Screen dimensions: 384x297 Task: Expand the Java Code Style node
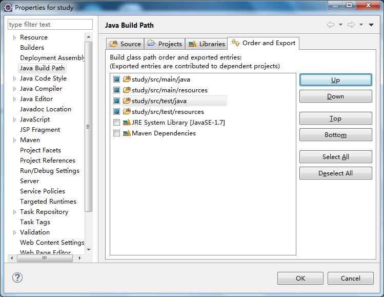click(x=14, y=78)
